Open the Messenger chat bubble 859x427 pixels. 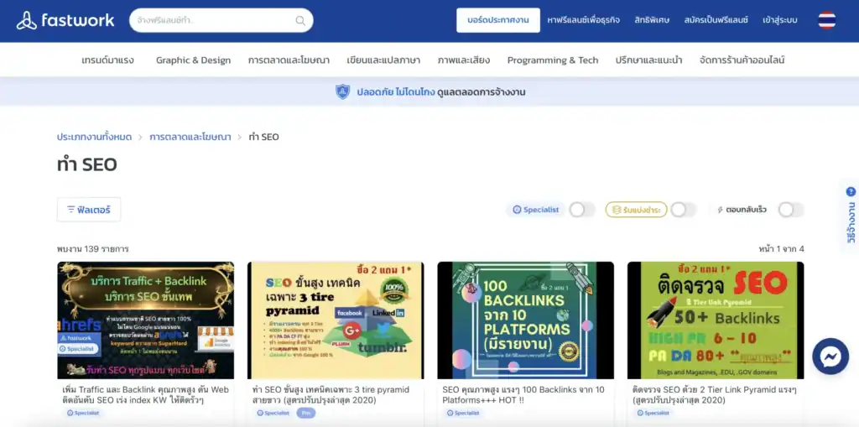point(830,357)
